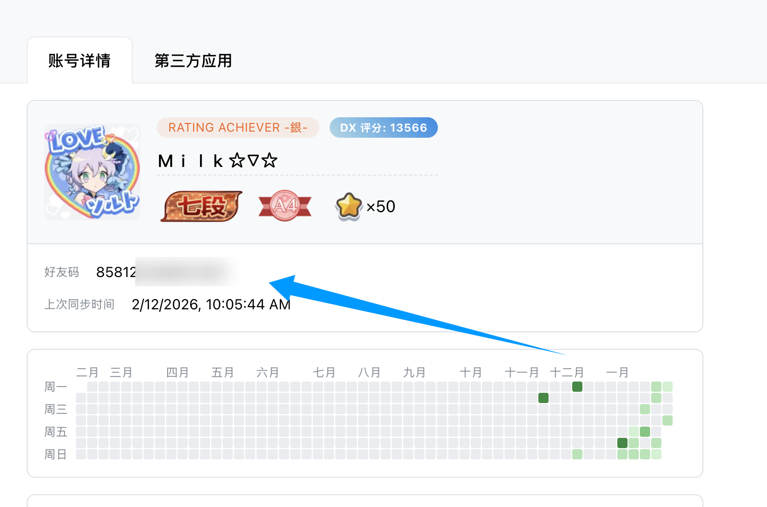Click the visible friend code digits 85812

116,272
